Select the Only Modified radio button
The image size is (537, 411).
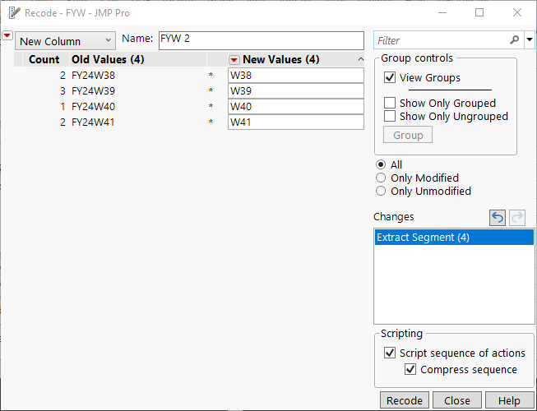(x=381, y=178)
